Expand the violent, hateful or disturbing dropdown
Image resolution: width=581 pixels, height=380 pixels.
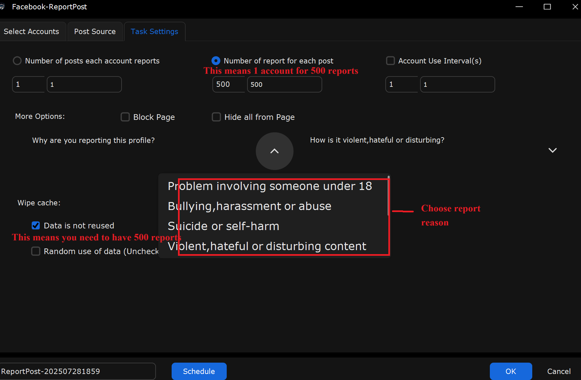point(553,150)
